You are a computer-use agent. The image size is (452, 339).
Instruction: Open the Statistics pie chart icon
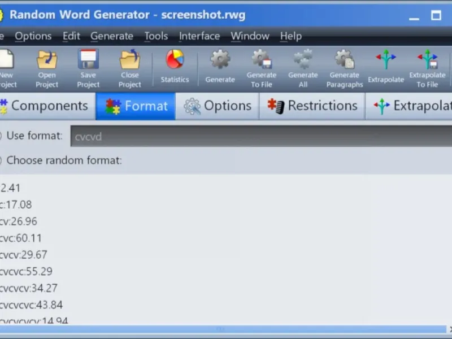pos(175,59)
